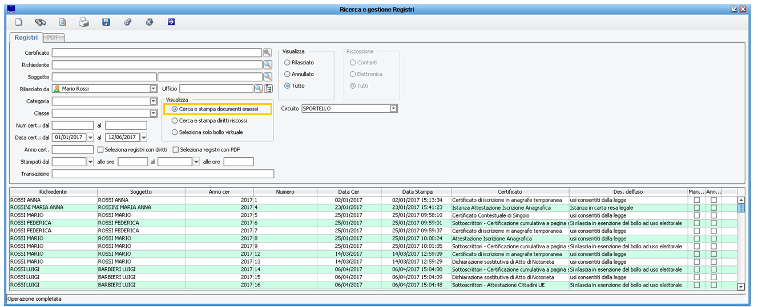This screenshot has width=758, height=307.
Task: Click the new blank document toolbar icon
Action: pyautogui.click(x=18, y=22)
